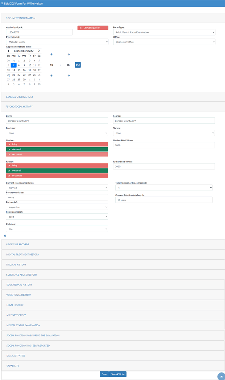Image resolution: width=225 pixels, height=380 pixels.
Task: Expand the Substance Abuse History section
Action: (x=21, y=275)
